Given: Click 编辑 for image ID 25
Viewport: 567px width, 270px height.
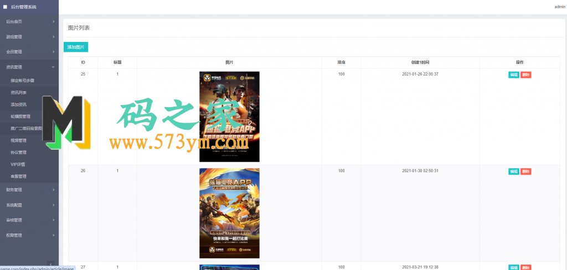Looking at the screenshot, I should coord(513,75).
